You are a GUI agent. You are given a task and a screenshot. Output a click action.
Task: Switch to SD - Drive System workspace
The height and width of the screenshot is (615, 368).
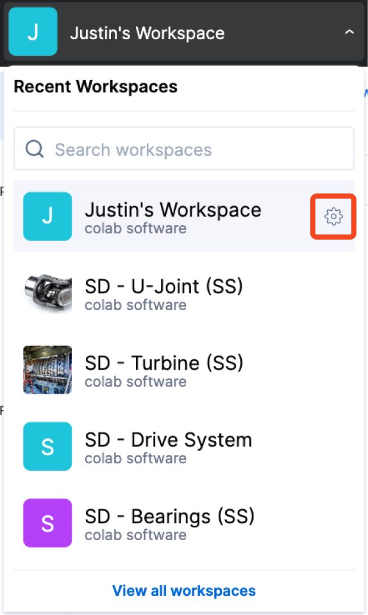point(184,447)
